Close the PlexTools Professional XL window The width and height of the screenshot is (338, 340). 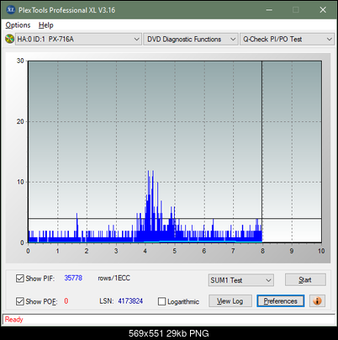[x=323, y=10]
